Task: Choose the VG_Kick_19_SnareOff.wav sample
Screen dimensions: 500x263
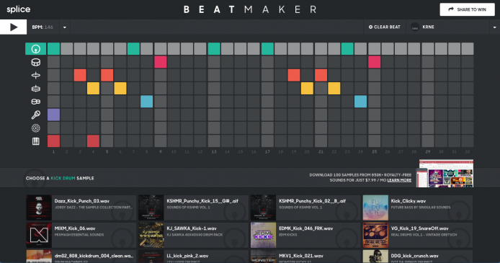Action: (417, 236)
